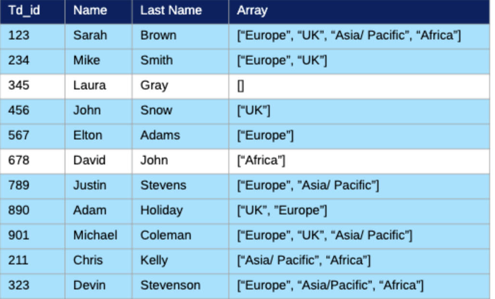This screenshot has width=495, height=299.
Task: Select the Td_id cell 211
Action: [x=18, y=261]
